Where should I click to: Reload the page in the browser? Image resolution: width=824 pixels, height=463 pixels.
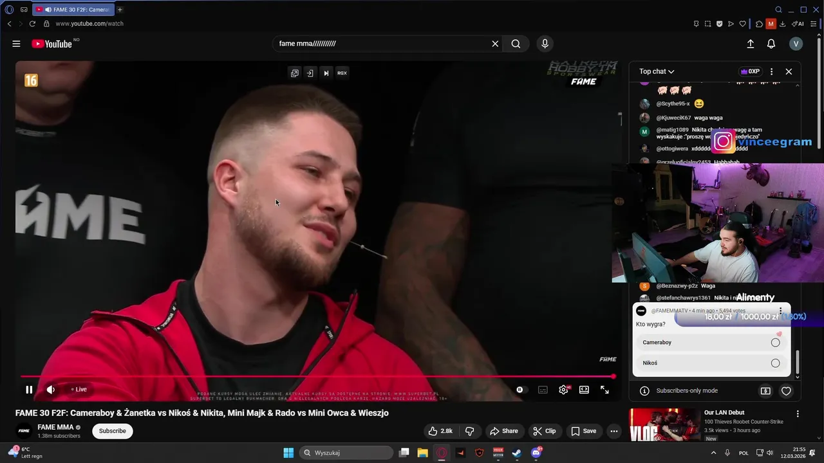pyautogui.click(x=32, y=24)
